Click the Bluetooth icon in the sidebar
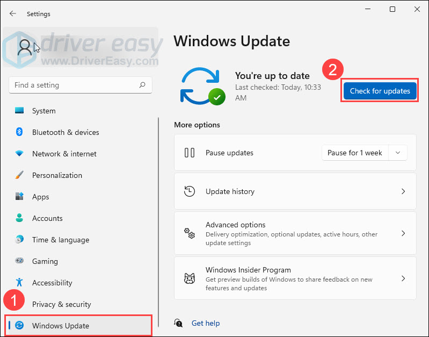Screen dimensions: 429x337 click(x=19, y=132)
